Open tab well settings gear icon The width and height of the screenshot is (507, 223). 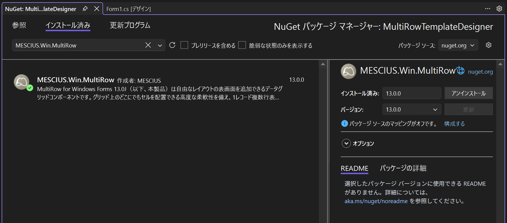[499, 9]
